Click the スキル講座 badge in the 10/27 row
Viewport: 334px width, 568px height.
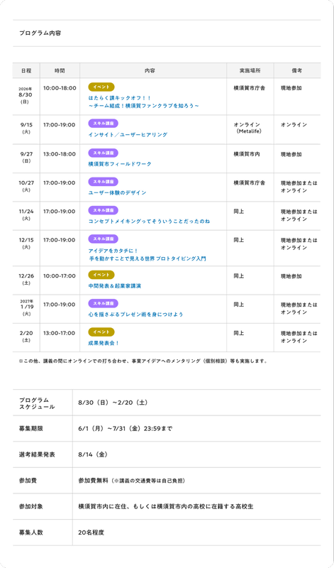[103, 182]
